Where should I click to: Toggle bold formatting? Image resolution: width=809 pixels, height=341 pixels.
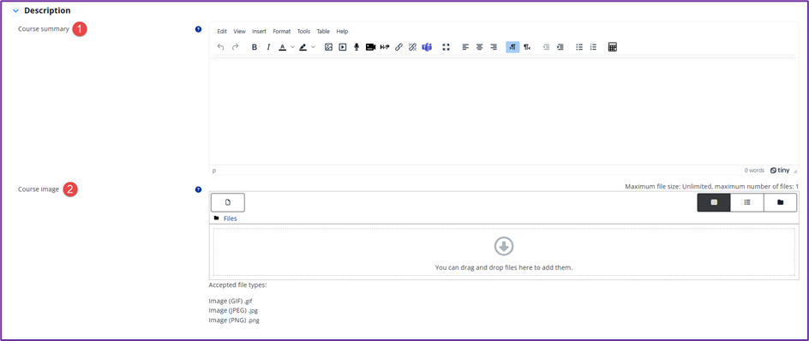[255, 47]
